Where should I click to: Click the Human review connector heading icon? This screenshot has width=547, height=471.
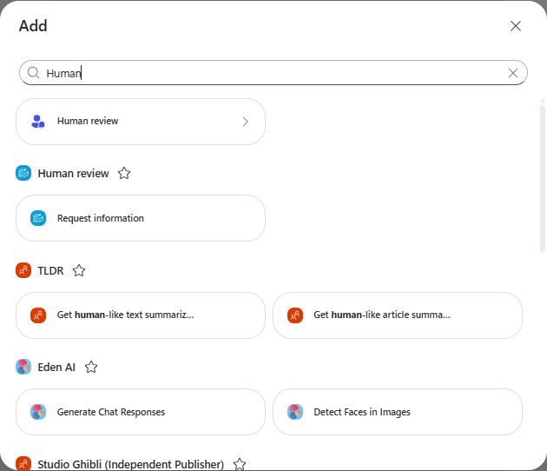tap(23, 173)
